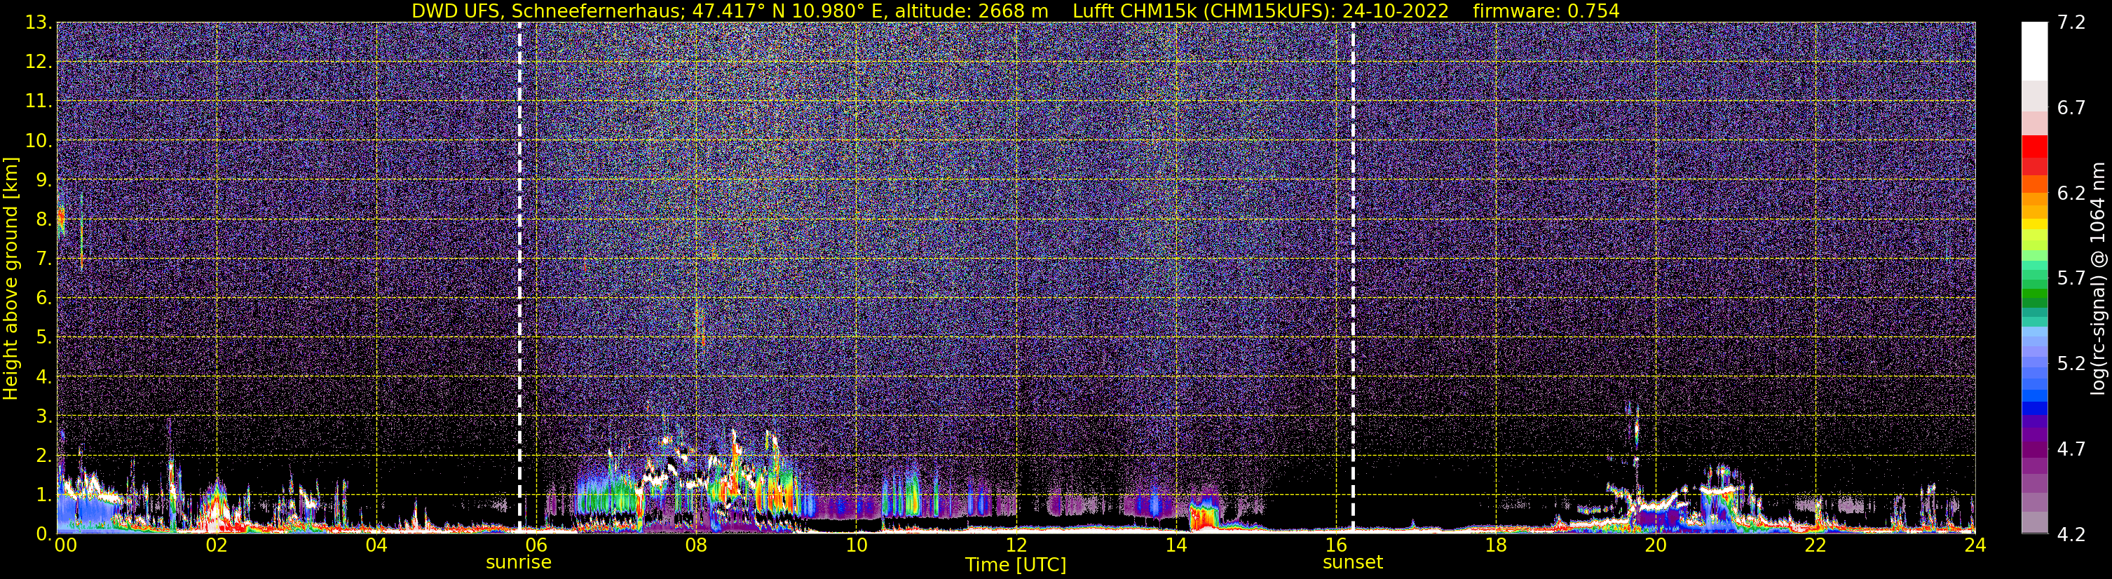Viewport: 2112px width, 579px height.
Task: Click the '06' tick on the time axis
Action: coord(536,545)
